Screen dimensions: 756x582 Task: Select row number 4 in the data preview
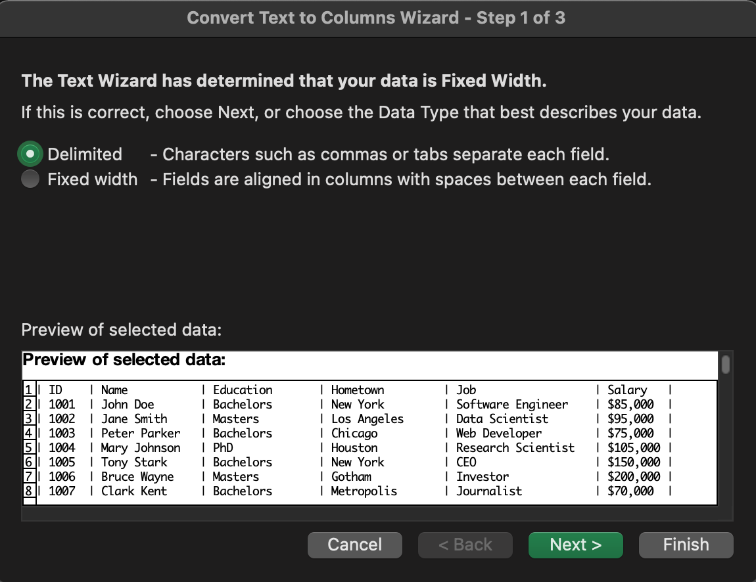[x=29, y=433]
